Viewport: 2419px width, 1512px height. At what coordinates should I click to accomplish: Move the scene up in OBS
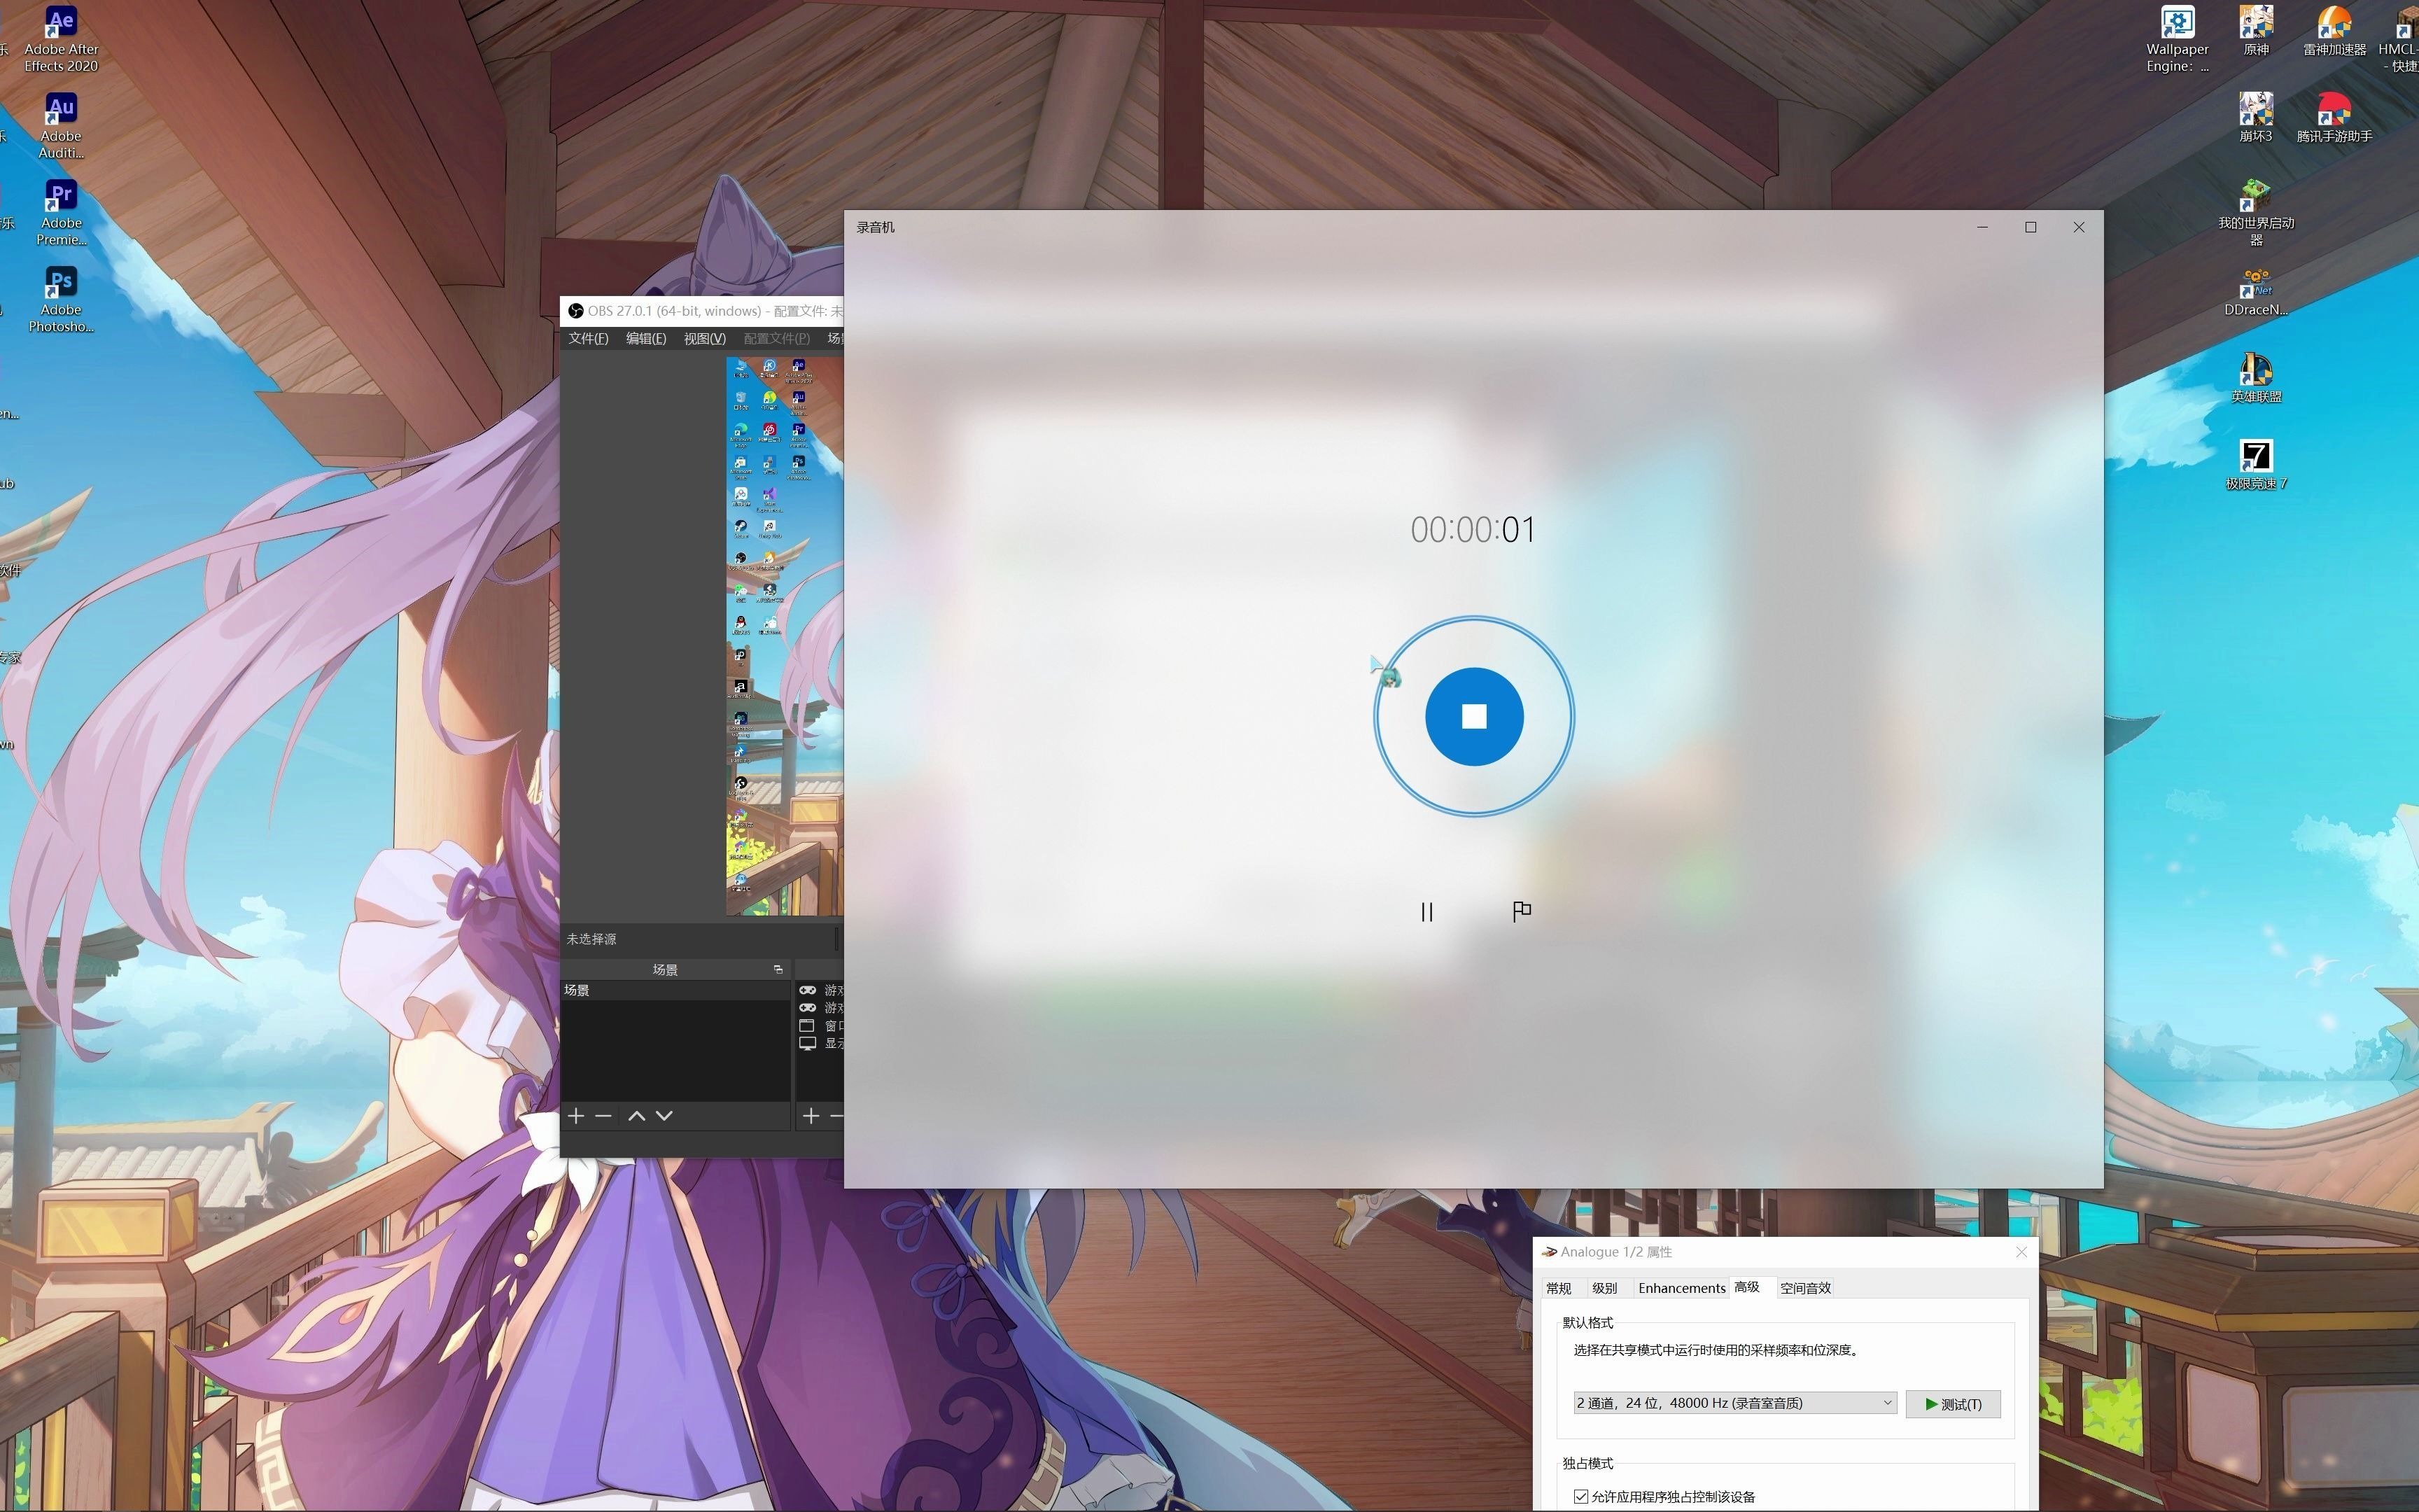[636, 1116]
